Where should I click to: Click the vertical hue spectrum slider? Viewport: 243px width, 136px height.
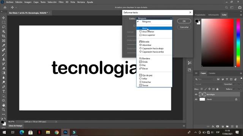[x=238, y=43]
